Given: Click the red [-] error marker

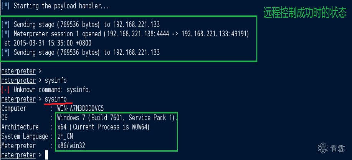Looking at the screenshot, I should tap(5, 90).
